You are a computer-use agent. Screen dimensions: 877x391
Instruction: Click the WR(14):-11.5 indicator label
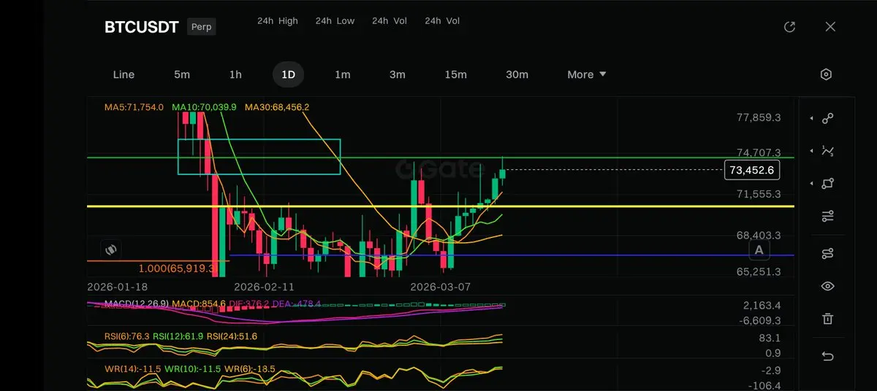point(132,369)
